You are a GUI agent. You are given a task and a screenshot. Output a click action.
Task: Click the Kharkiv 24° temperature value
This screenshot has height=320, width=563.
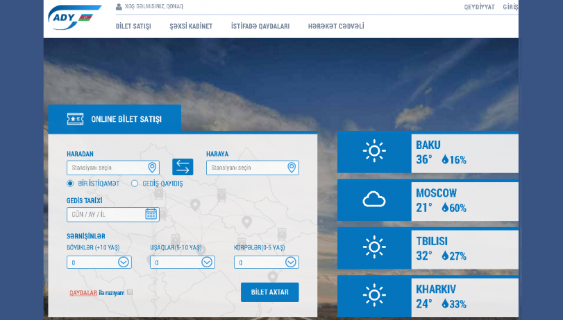pos(424,304)
